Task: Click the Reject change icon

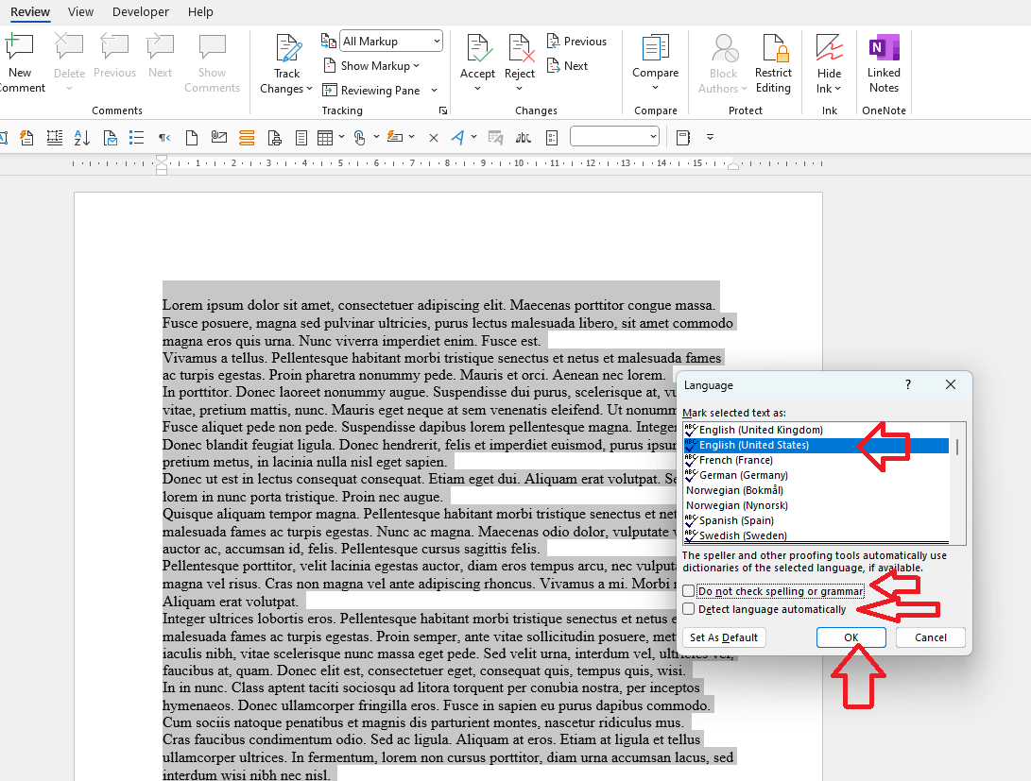Action: 520,48
